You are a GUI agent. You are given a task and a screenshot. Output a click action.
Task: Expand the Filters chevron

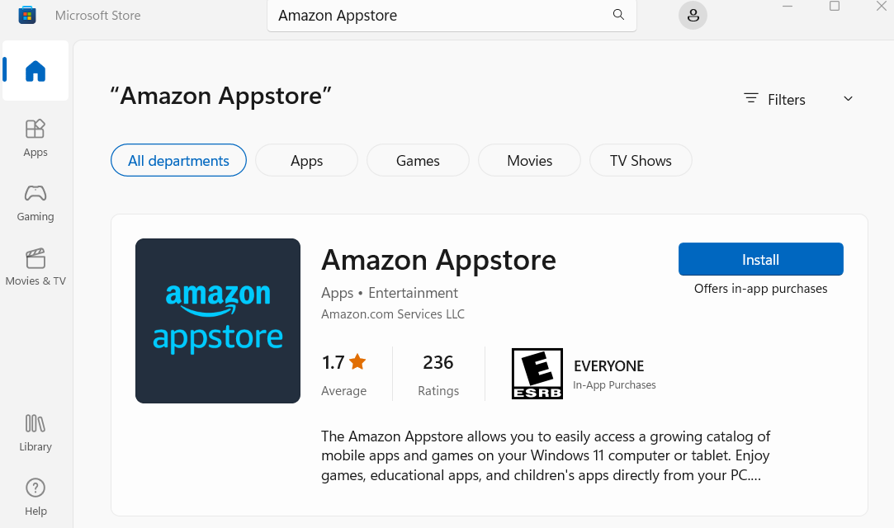848,99
